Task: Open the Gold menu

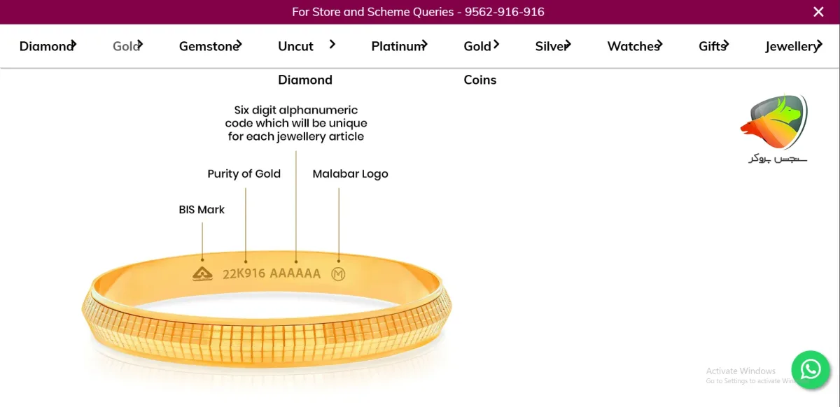Action: (x=127, y=46)
